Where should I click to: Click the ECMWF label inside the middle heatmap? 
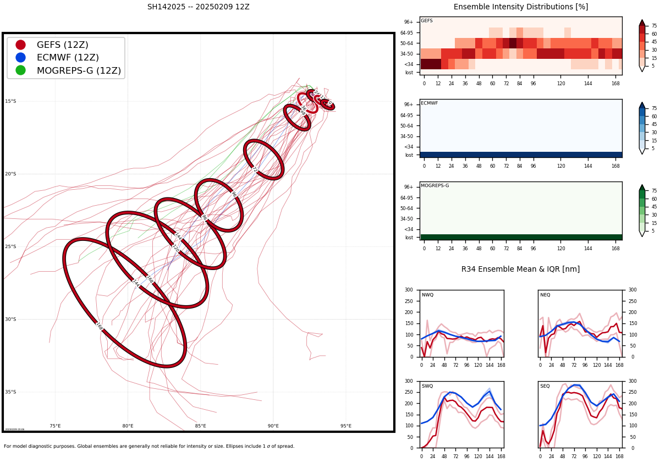pyautogui.click(x=428, y=103)
